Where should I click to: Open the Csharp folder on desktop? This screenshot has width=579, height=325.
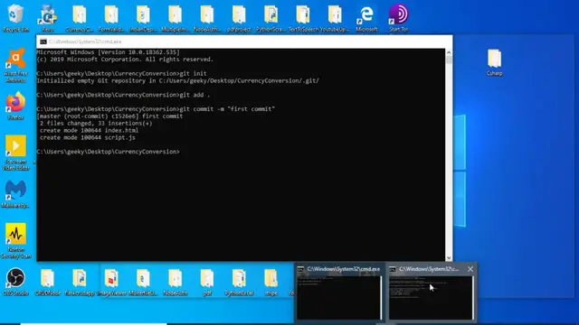click(494, 62)
